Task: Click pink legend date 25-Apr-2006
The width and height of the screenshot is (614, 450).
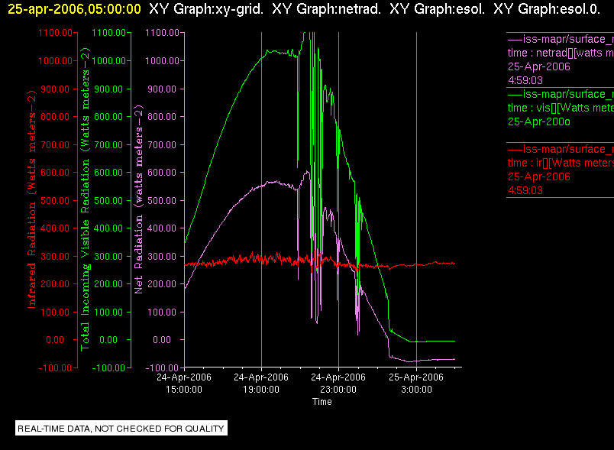Action: (539, 66)
